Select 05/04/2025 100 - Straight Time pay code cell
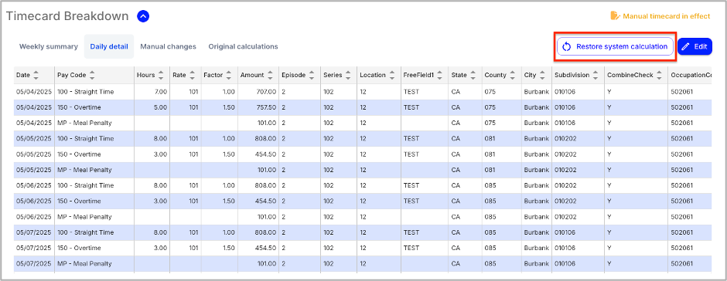This screenshot has height=281, width=727. pyautogui.click(x=94, y=92)
